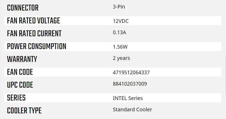Click blank space right of Standard Cooler
Screen dimensions: 226x119
click(x=185, y=110)
